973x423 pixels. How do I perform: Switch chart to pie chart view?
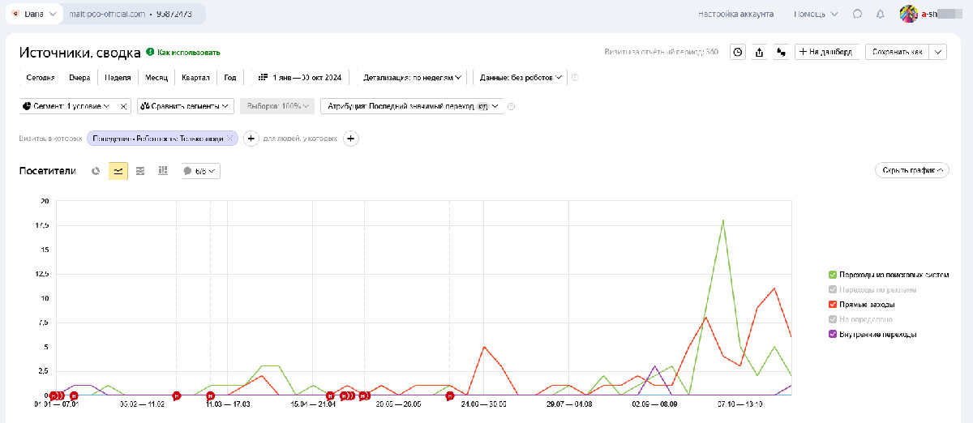(96, 171)
